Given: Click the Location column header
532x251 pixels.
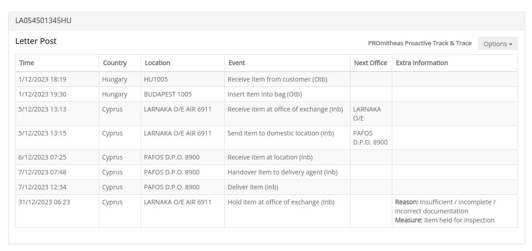Looking at the screenshot, I should pos(157,63).
